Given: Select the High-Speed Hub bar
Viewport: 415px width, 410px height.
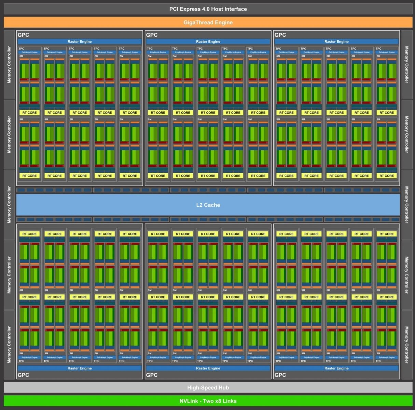Looking at the screenshot, I should pyautogui.click(x=208, y=387).
